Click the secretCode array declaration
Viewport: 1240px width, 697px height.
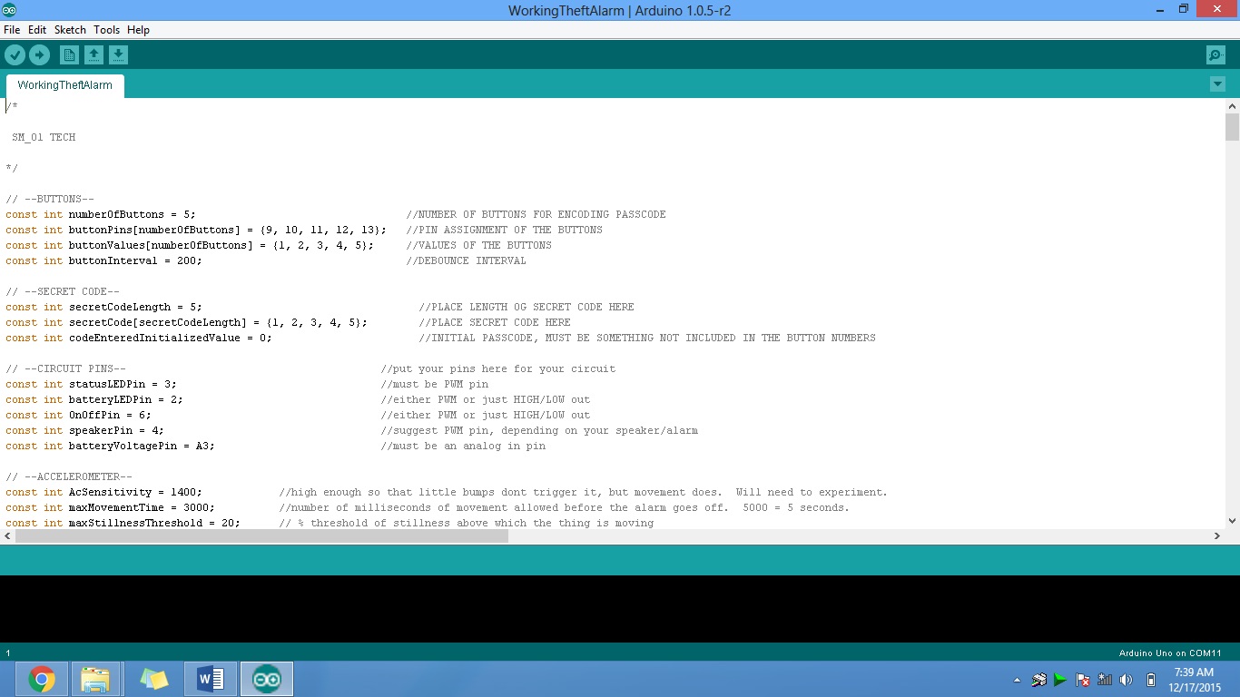(187, 323)
